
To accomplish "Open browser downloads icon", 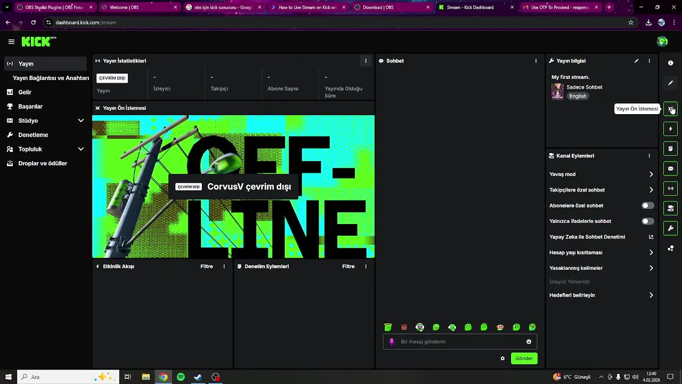I will point(648,22).
